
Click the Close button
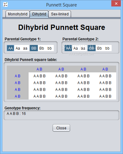[x=61, y=128]
